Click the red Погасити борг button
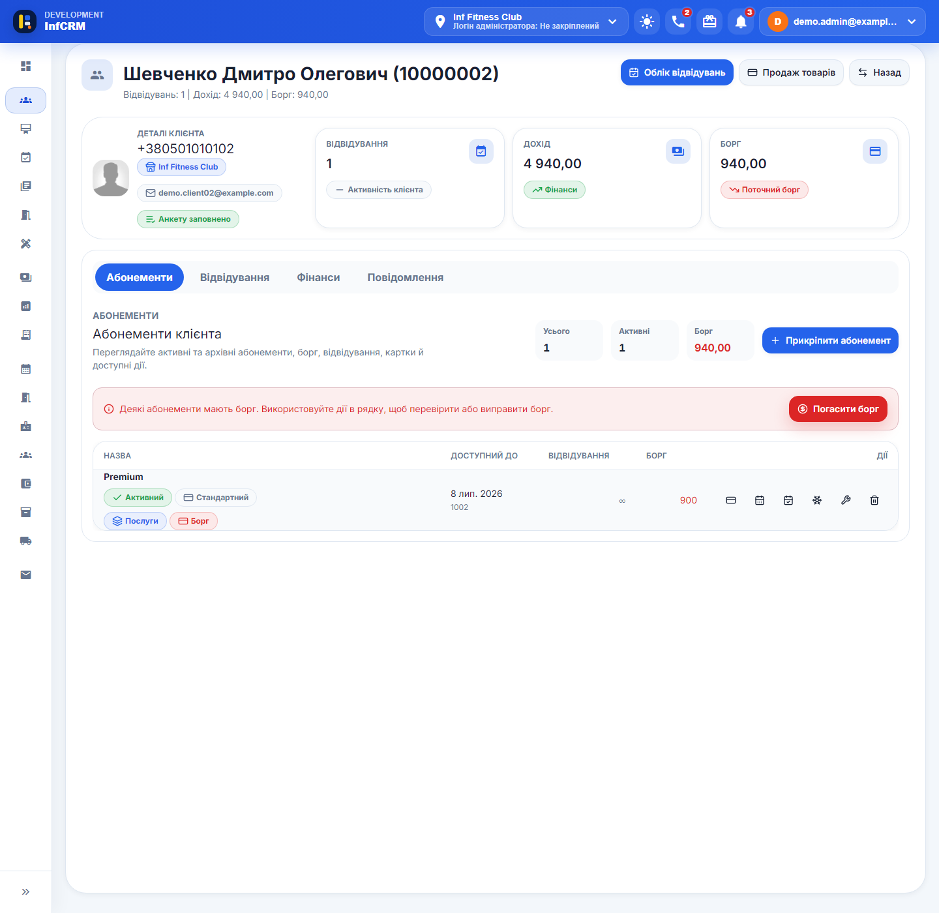This screenshot has width=939, height=913. 838,409
